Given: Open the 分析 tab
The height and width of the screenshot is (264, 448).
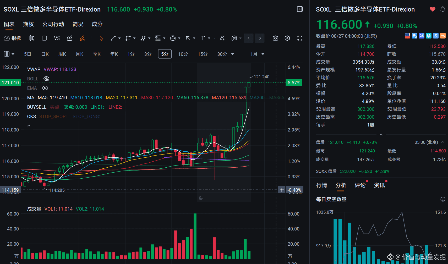Looking at the screenshot, I should [341, 185].
